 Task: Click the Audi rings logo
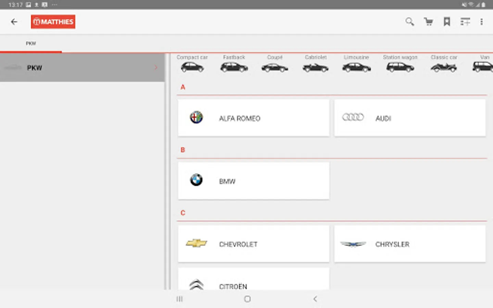click(x=353, y=117)
